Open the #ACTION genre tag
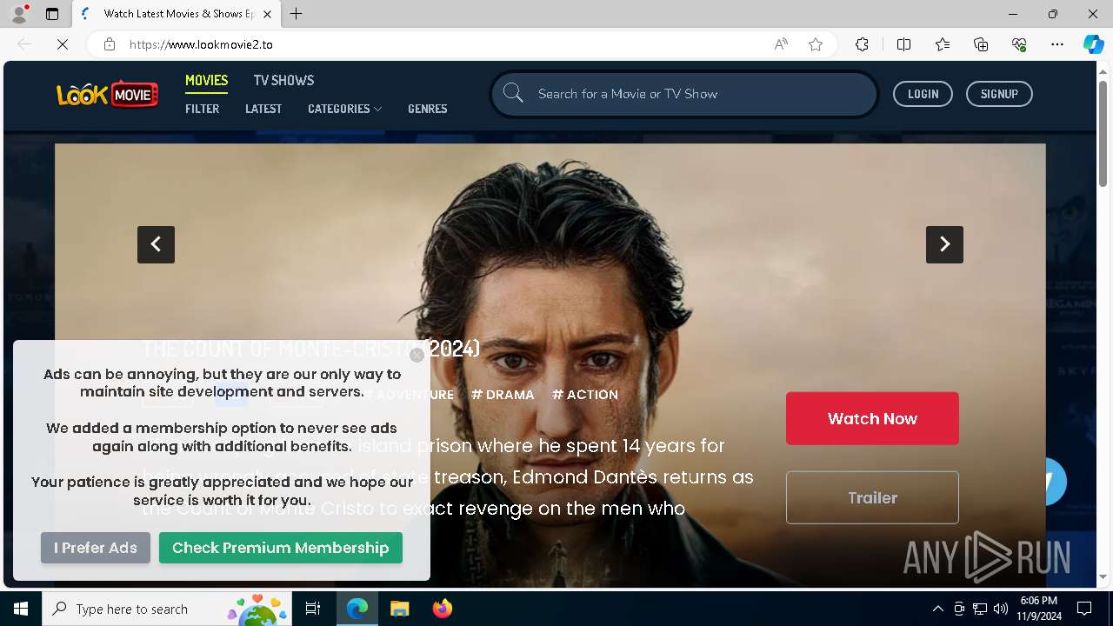Image resolution: width=1113 pixels, height=626 pixels. pyautogui.click(x=585, y=395)
